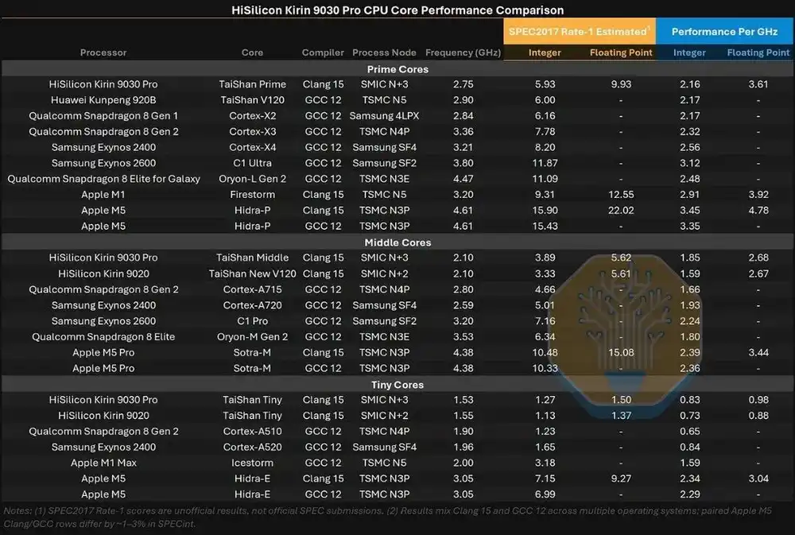
Task: Select the "Oryon-L Gen 2" core cell
Action: click(x=253, y=179)
